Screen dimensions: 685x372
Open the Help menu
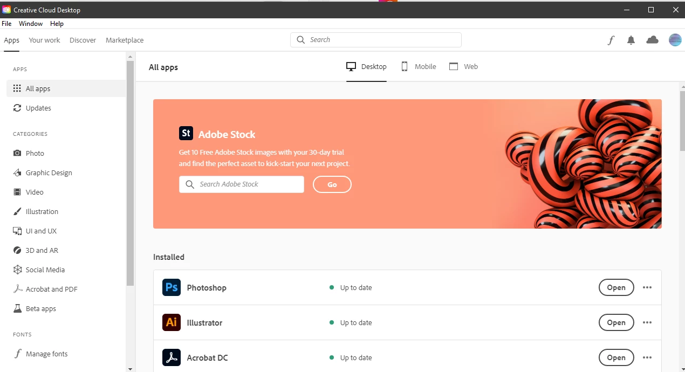(57, 24)
